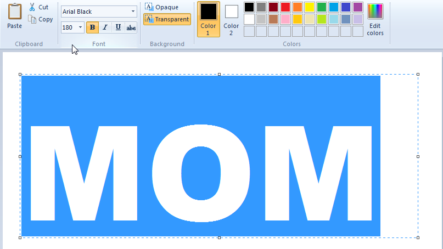This screenshot has width=443, height=249.
Task: Pick the dark red color swatch
Action: click(273, 7)
